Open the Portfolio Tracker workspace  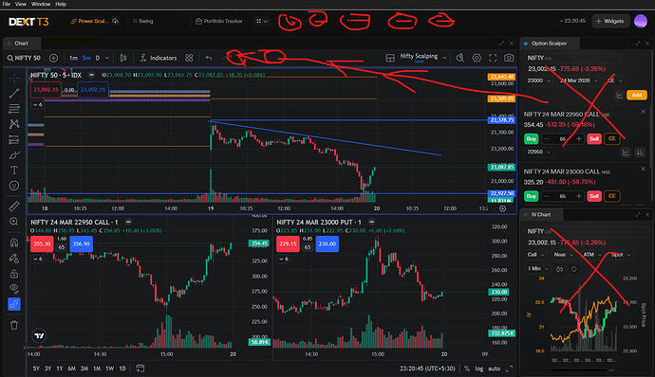tap(219, 21)
